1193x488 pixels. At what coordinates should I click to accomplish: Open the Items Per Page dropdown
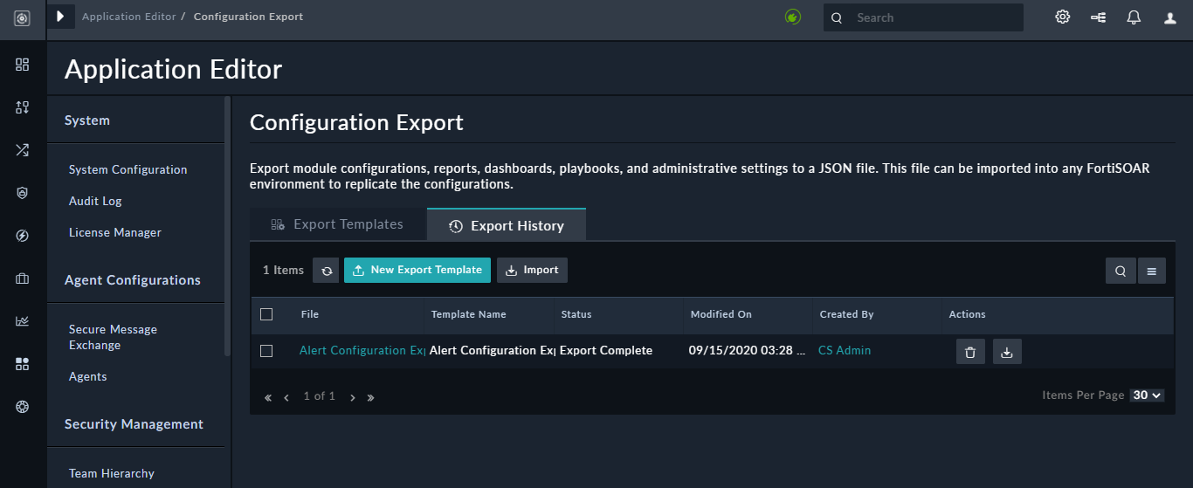click(x=1147, y=395)
